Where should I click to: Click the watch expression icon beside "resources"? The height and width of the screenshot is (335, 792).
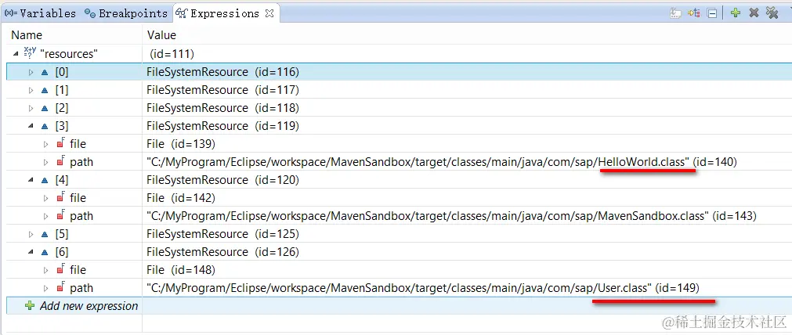pos(31,53)
